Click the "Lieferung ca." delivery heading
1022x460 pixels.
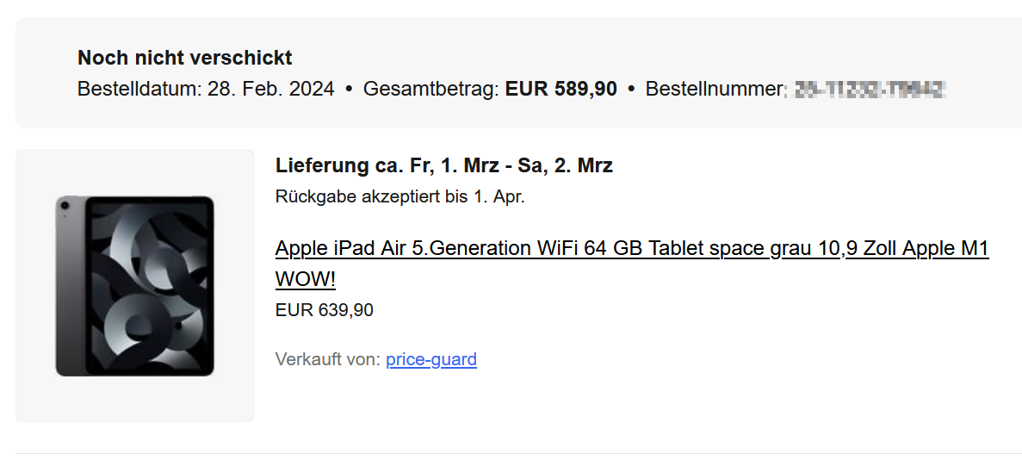click(x=338, y=165)
